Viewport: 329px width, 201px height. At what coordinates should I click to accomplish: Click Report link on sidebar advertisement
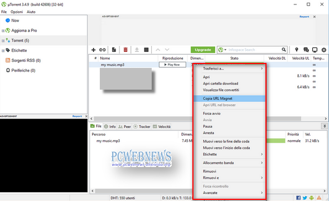[77, 116]
